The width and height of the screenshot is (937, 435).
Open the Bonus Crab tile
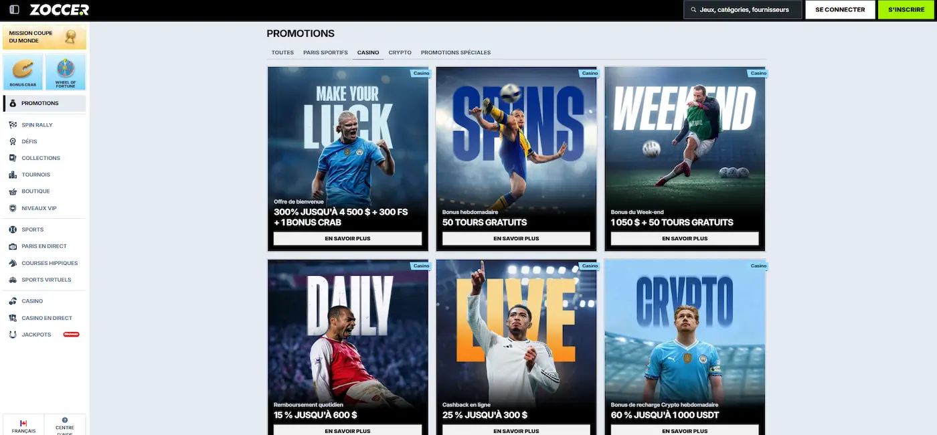click(x=23, y=72)
